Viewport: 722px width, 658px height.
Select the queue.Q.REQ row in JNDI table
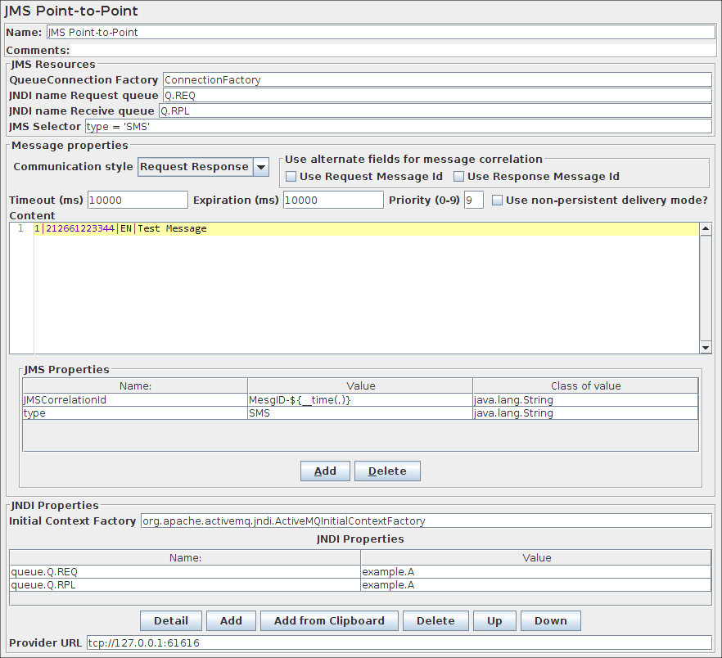click(x=184, y=572)
